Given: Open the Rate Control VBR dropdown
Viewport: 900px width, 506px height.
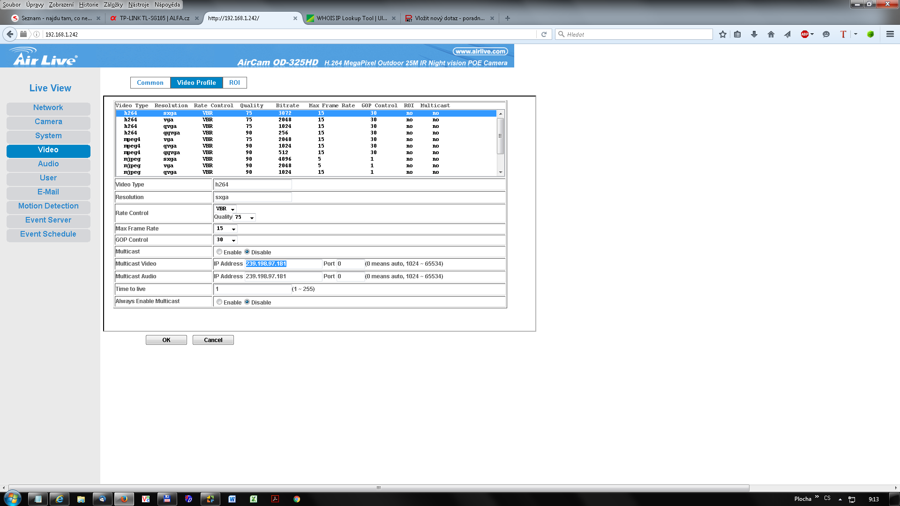Looking at the screenshot, I should click(225, 209).
